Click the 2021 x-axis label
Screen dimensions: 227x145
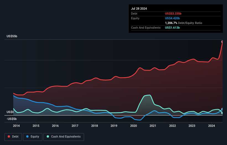(153, 126)
